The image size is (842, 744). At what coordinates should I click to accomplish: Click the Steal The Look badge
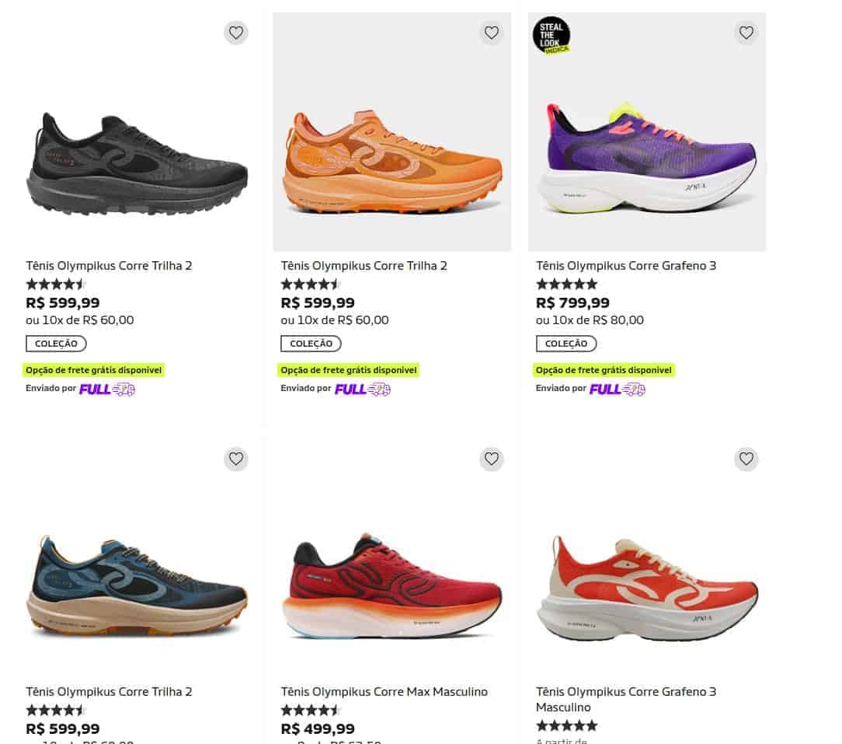click(x=551, y=36)
